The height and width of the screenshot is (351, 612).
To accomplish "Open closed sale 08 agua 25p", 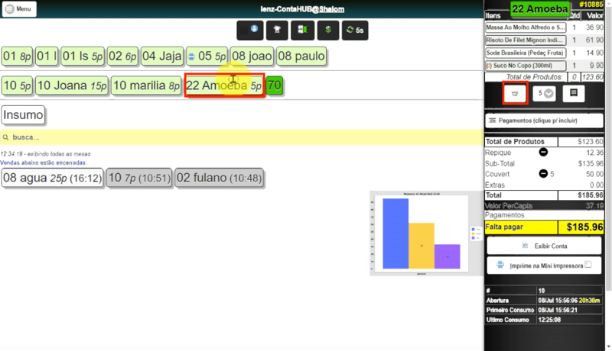I will (52, 178).
